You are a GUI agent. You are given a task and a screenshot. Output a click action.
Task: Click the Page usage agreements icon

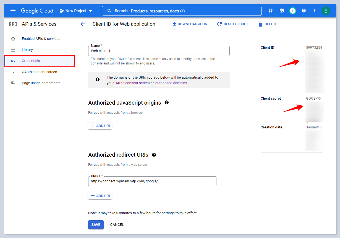click(13, 83)
